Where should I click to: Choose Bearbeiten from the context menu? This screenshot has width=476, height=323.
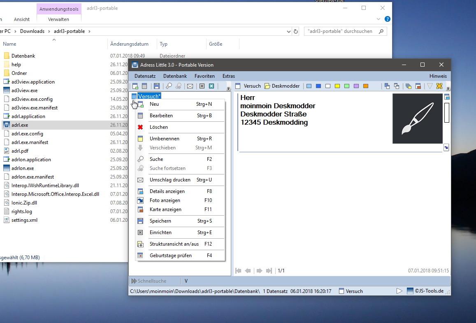coord(161,116)
